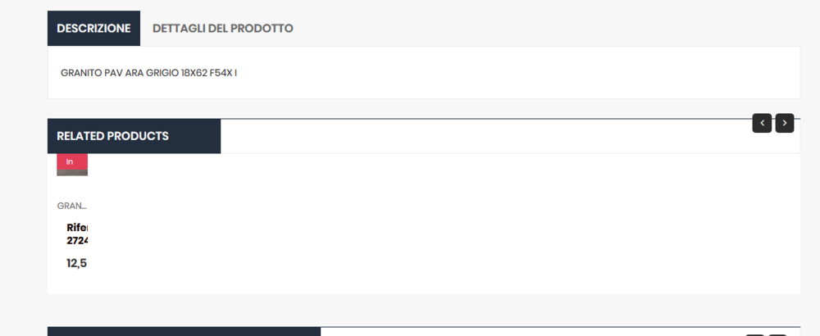The image size is (820, 336).
Task: Click the white strip beside RELATED PRODUCTS title
Action: [x=486, y=136]
